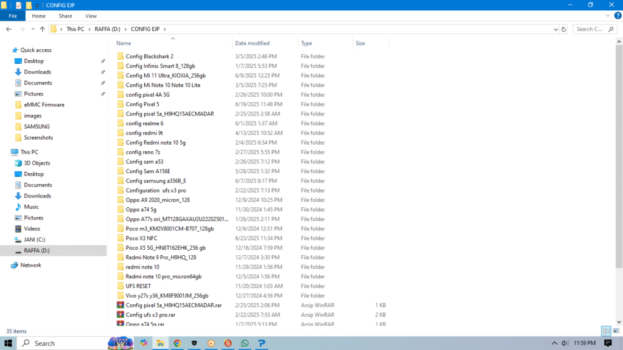Select the 'Redmi Note 9 Pro_H9HQ_128' folder name

161,257
